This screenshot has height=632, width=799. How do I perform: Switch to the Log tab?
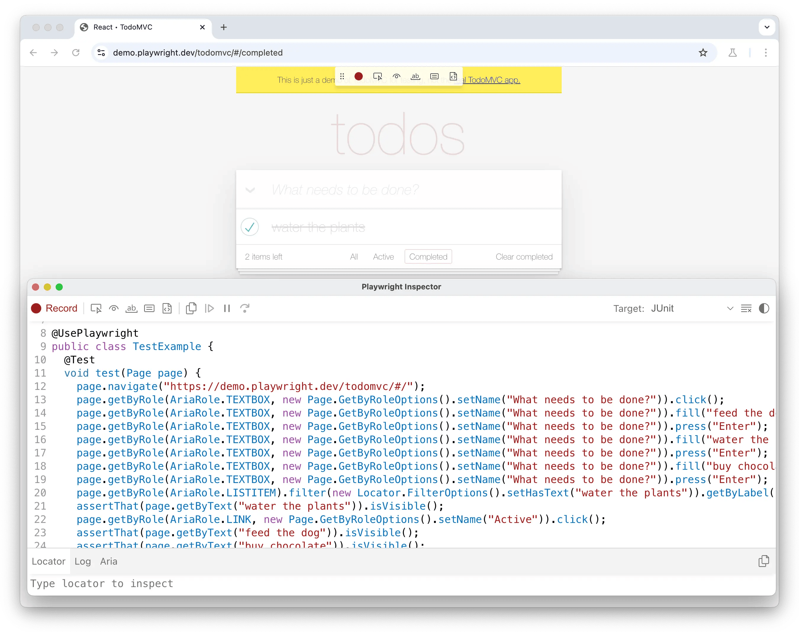point(83,561)
